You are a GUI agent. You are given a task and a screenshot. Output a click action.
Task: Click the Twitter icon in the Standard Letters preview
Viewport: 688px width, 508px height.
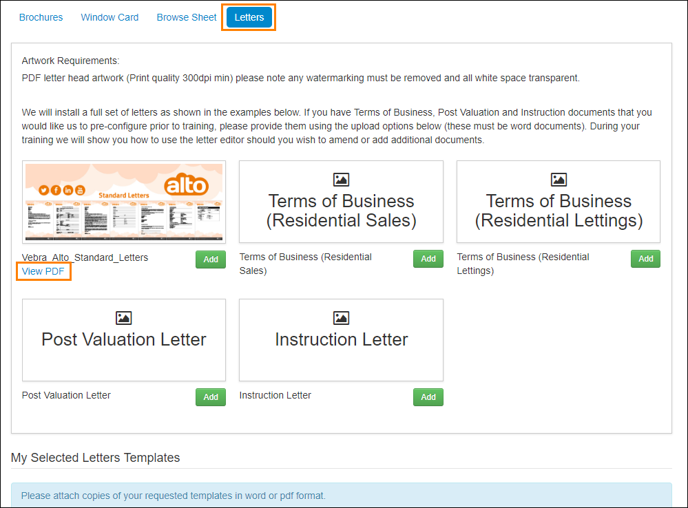(x=43, y=190)
